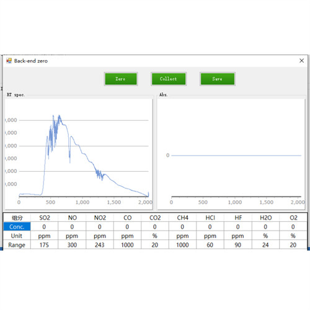This screenshot has width=310, height=310.
Task: Select the CH4 concentration cell
Action: click(x=182, y=227)
